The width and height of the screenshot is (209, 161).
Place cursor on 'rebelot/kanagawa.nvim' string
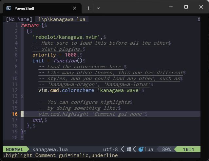click(67, 37)
